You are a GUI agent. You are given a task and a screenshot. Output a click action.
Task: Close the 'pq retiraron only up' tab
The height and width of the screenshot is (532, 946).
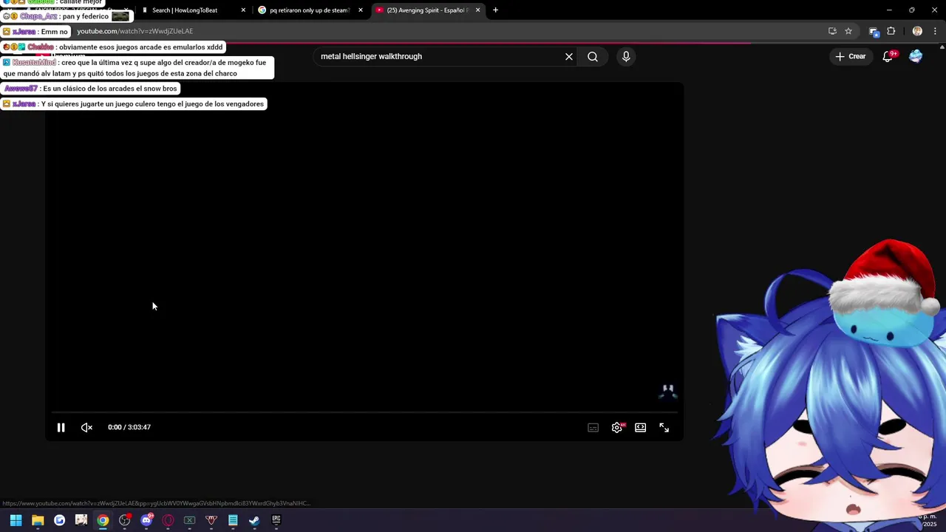361,10
